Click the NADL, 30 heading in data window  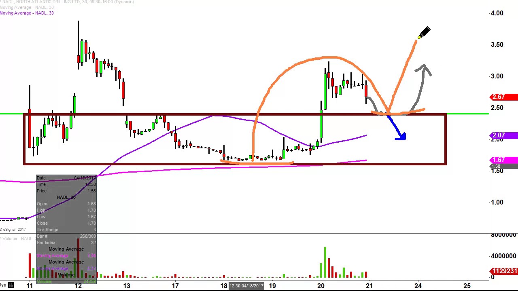coord(66,197)
